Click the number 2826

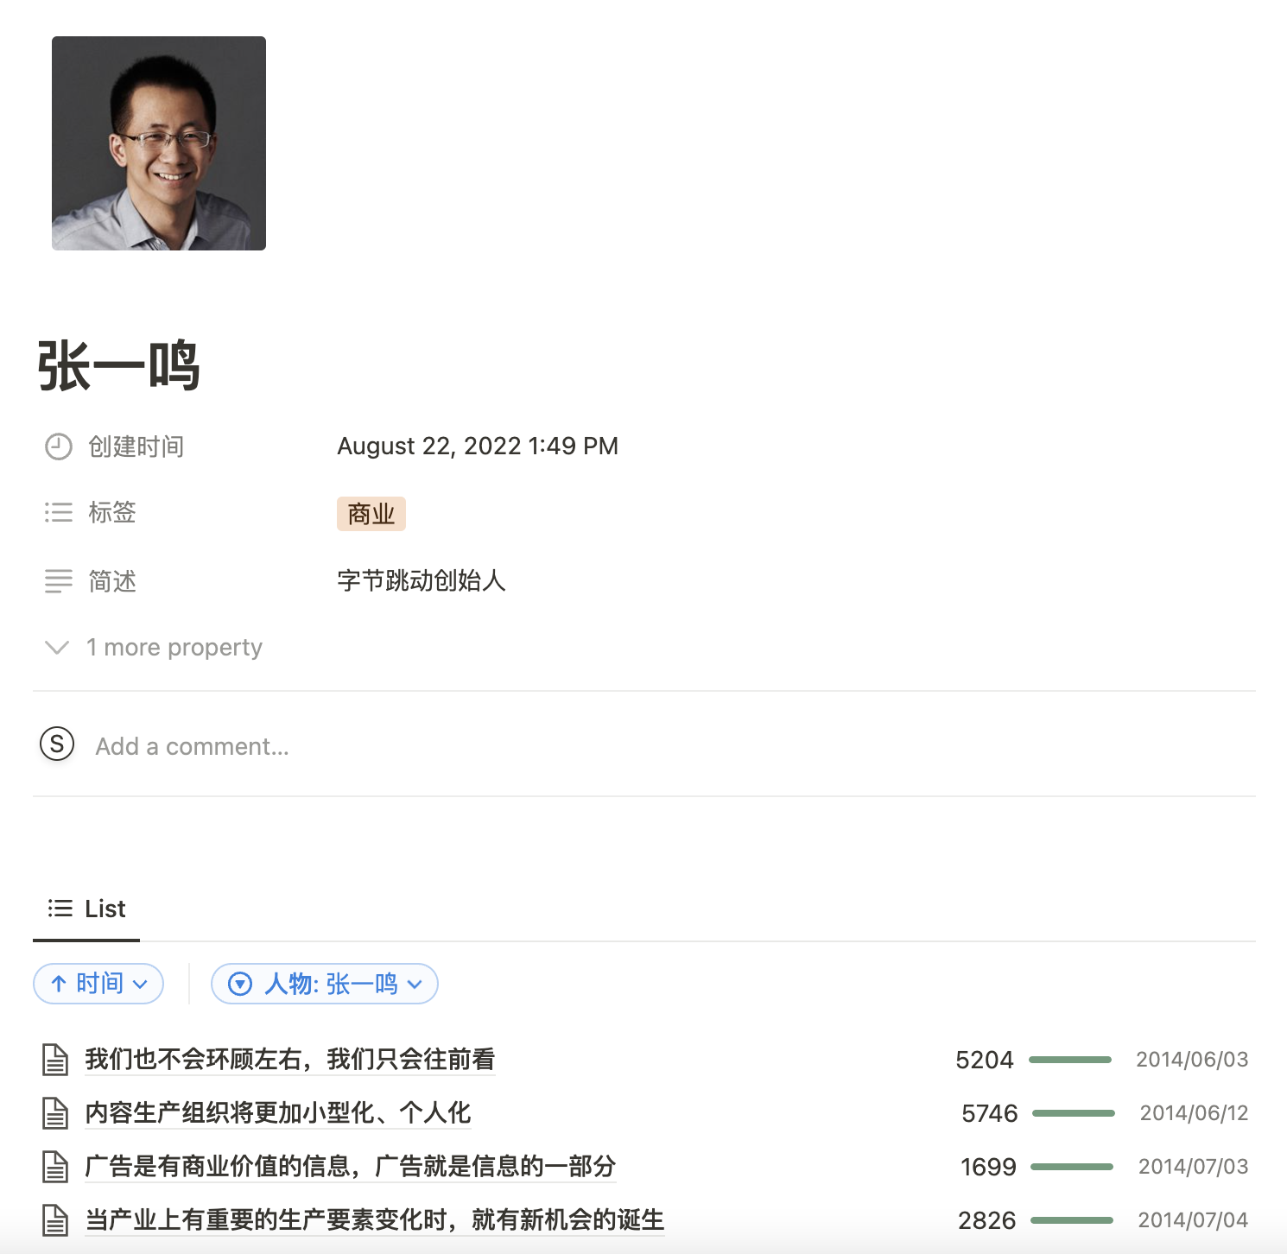(987, 1220)
